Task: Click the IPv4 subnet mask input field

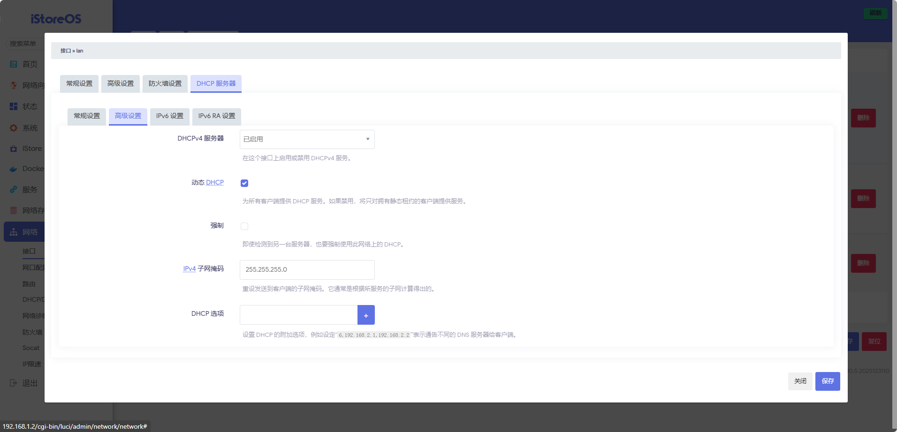Action: (x=307, y=269)
